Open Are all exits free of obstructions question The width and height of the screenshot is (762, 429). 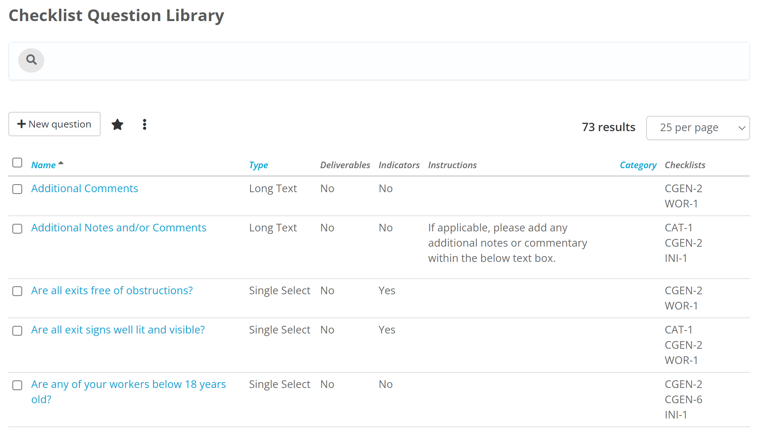112,290
